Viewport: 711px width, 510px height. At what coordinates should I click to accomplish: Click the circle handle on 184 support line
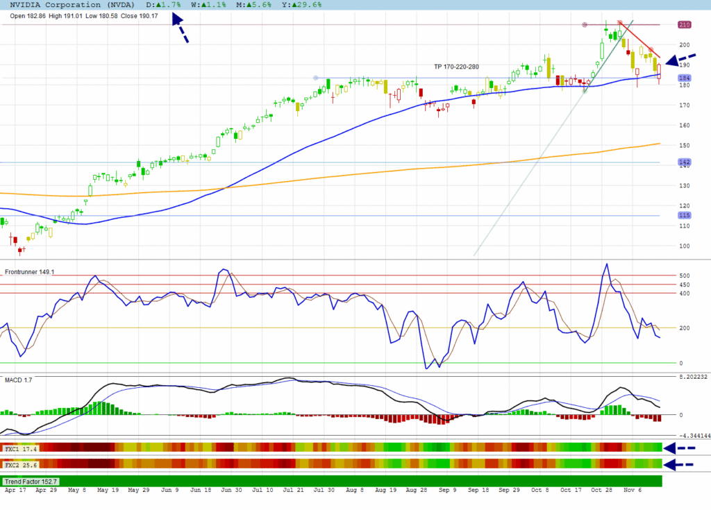pyautogui.click(x=316, y=78)
